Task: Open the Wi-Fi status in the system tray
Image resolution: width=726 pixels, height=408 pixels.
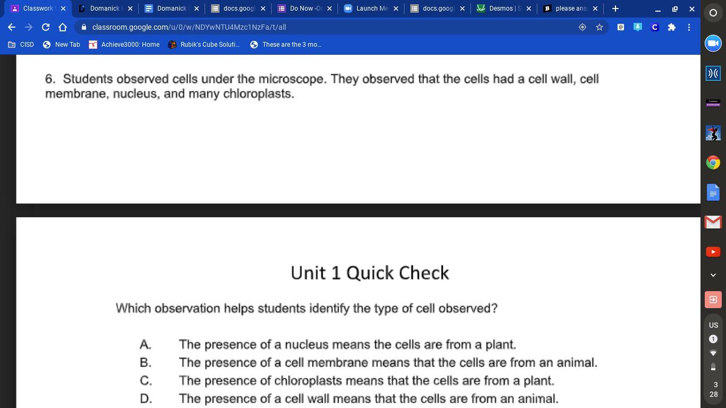Action: point(713,353)
